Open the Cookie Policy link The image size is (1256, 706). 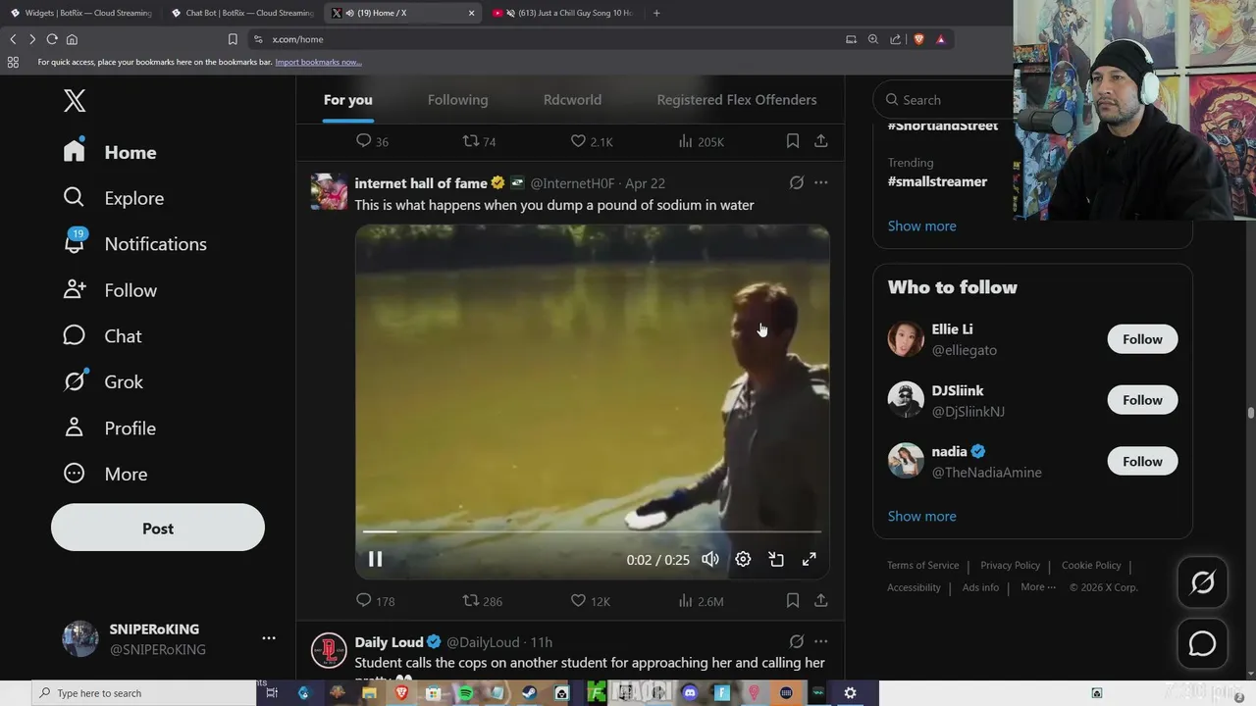pyautogui.click(x=1090, y=566)
